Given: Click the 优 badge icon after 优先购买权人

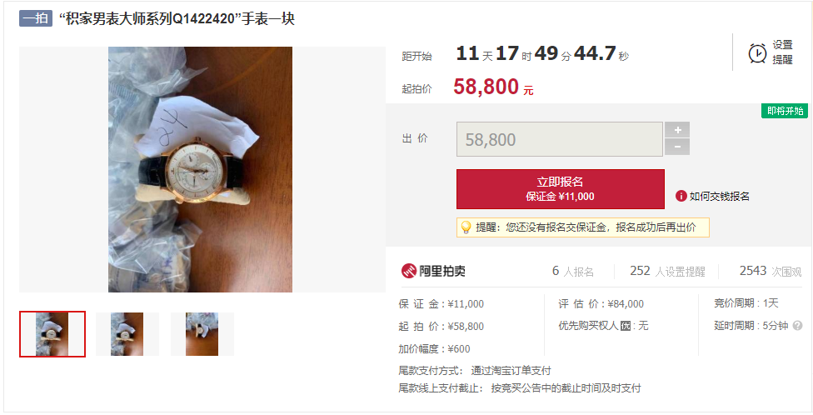Looking at the screenshot, I should tap(626, 327).
